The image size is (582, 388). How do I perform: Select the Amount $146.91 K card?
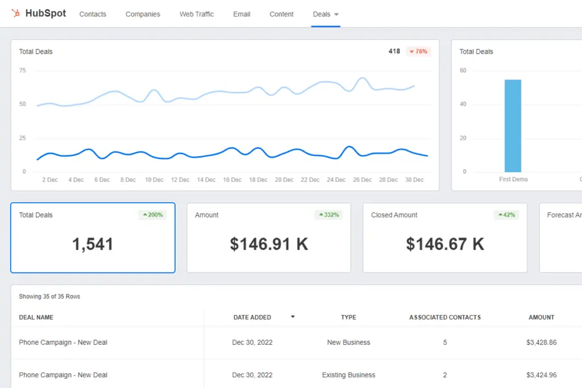(x=269, y=238)
